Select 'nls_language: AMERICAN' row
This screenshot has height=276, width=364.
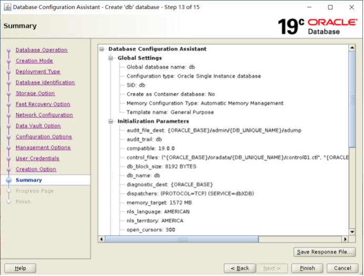pyautogui.click(x=158, y=212)
